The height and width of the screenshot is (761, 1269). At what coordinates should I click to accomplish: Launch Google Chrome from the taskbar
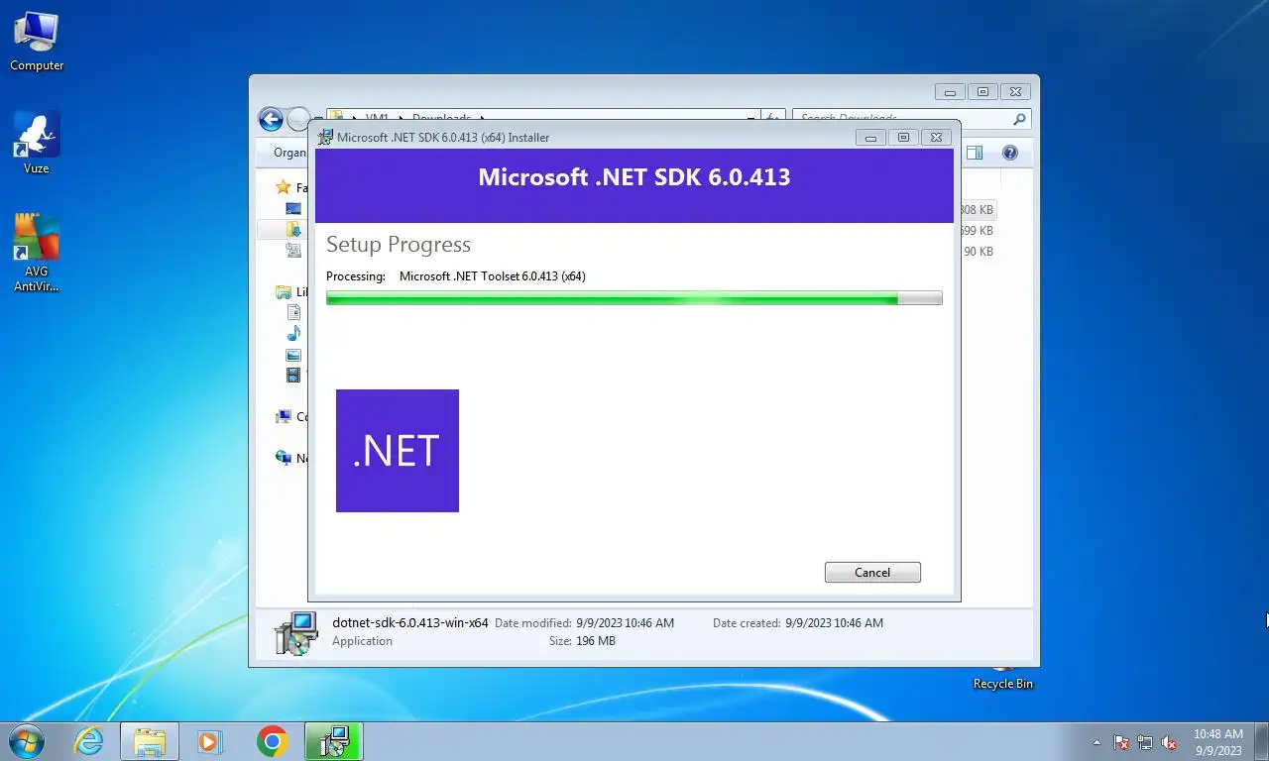pyautogui.click(x=272, y=741)
